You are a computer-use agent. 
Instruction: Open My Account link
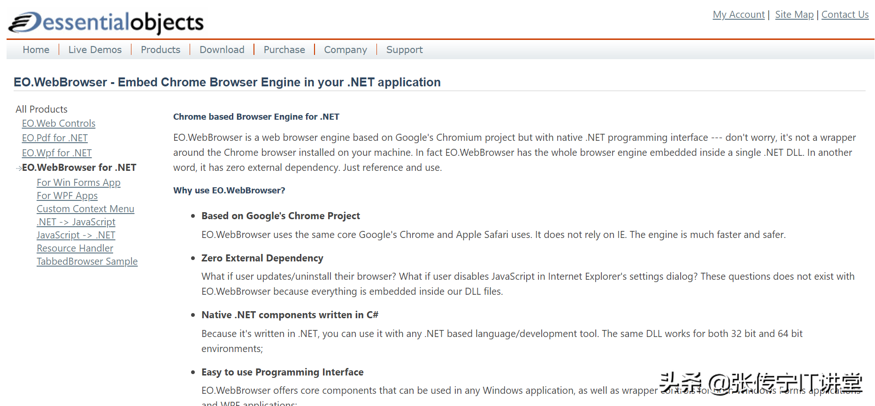pyautogui.click(x=738, y=15)
